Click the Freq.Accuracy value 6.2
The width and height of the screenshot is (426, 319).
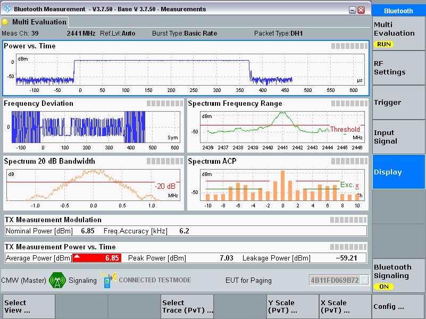click(x=184, y=231)
